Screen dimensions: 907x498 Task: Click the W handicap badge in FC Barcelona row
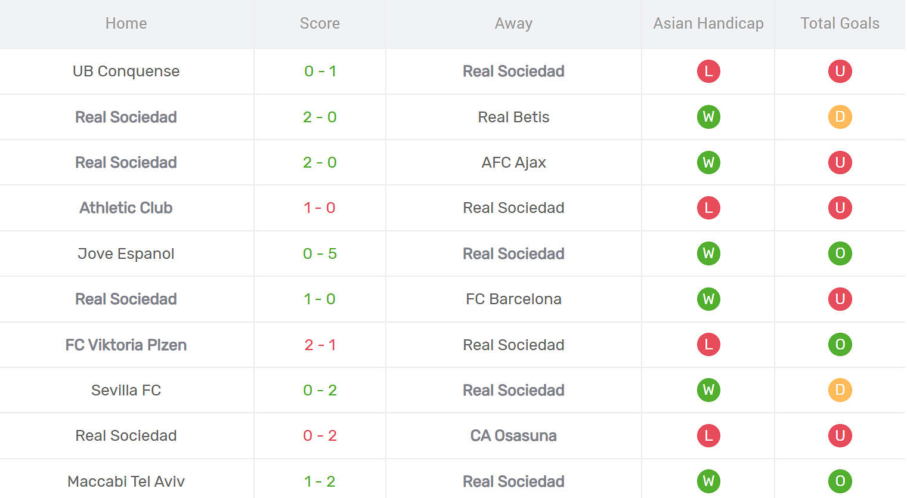point(708,299)
